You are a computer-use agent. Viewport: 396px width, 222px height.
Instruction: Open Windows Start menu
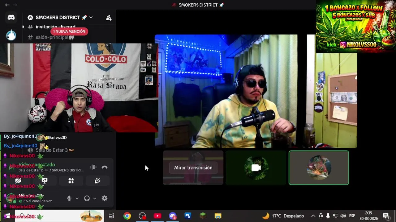tap(7, 216)
